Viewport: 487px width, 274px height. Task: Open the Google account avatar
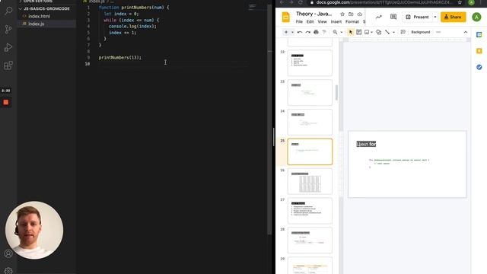[x=476, y=17]
